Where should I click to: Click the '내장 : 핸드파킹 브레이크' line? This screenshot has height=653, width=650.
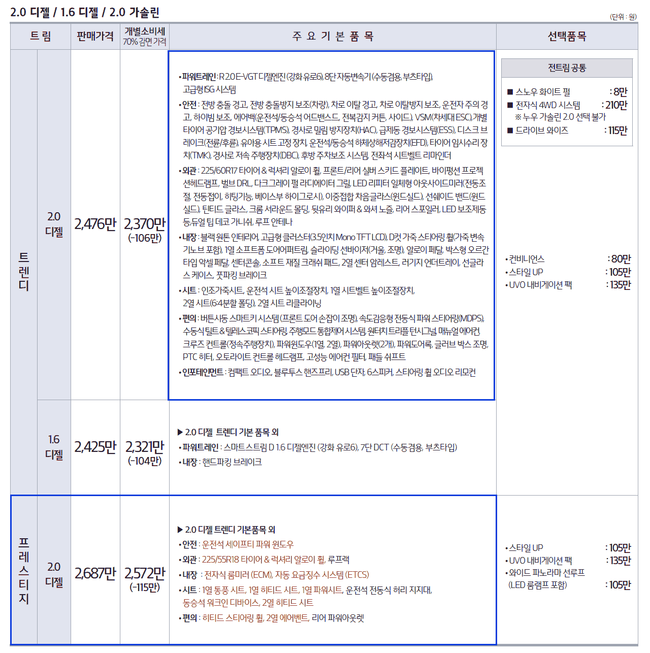click(x=221, y=462)
